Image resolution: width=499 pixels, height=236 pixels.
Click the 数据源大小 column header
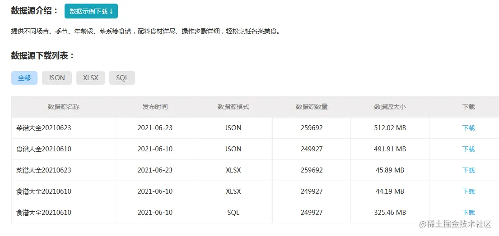coord(390,107)
